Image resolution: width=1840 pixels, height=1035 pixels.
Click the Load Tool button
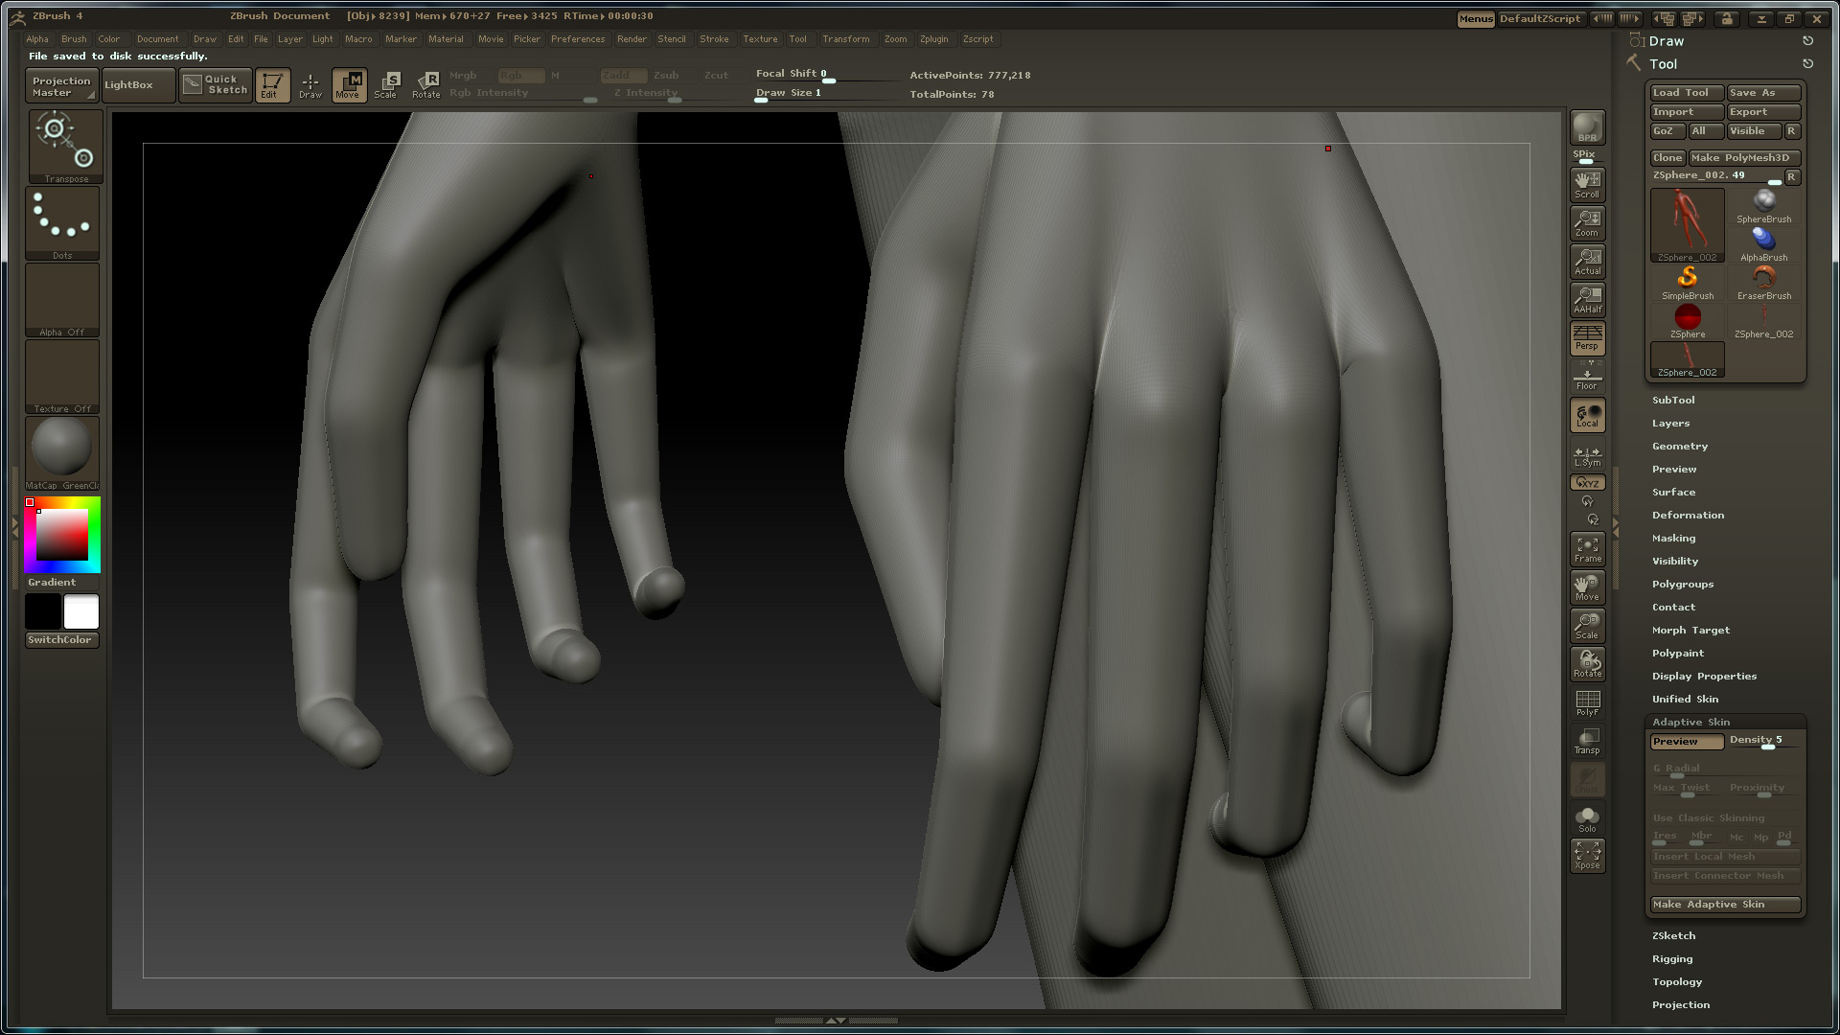pyautogui.click(x=1686, y=93)
